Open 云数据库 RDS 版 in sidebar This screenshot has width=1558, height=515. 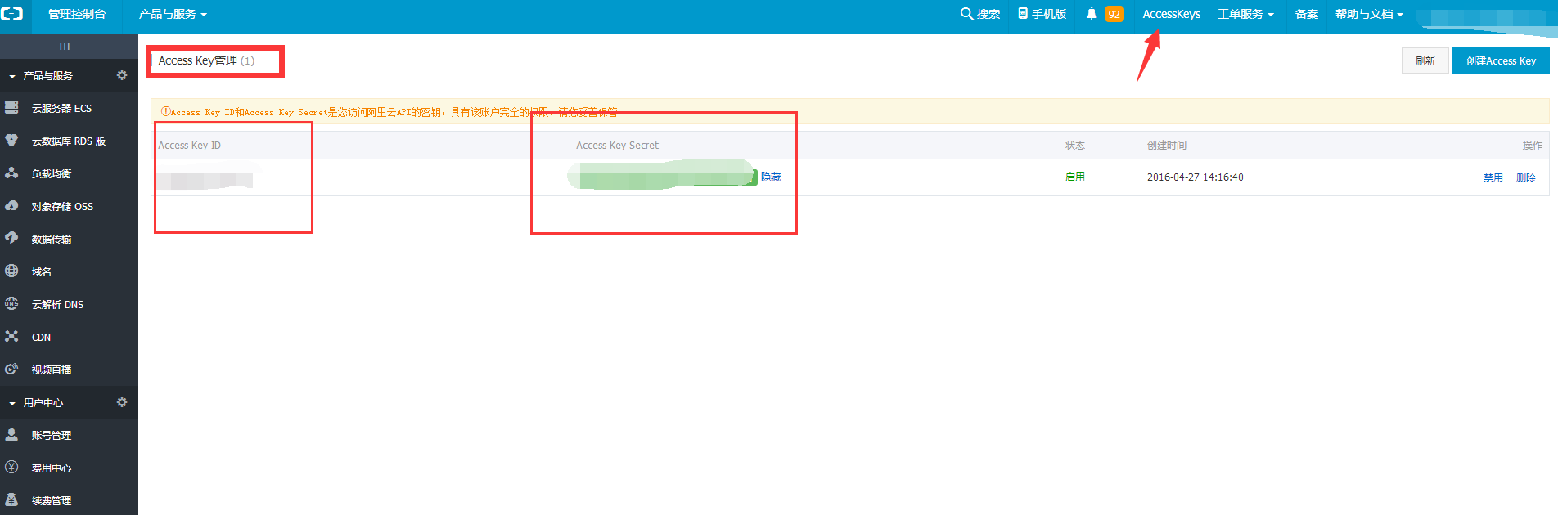click(69, 141)
